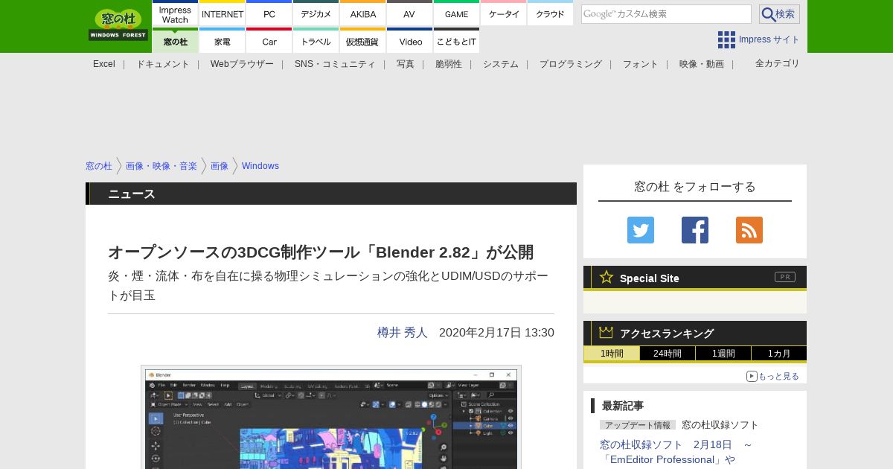Click the 画像 breadcrumb link
The image size is (893, 469).
point(220,166)
